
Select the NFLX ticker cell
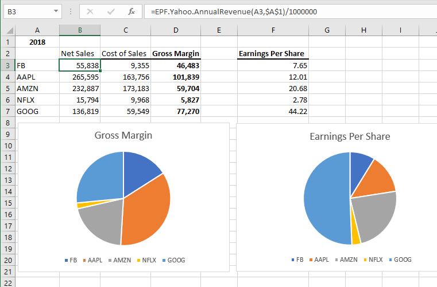[x=37, y=100]
